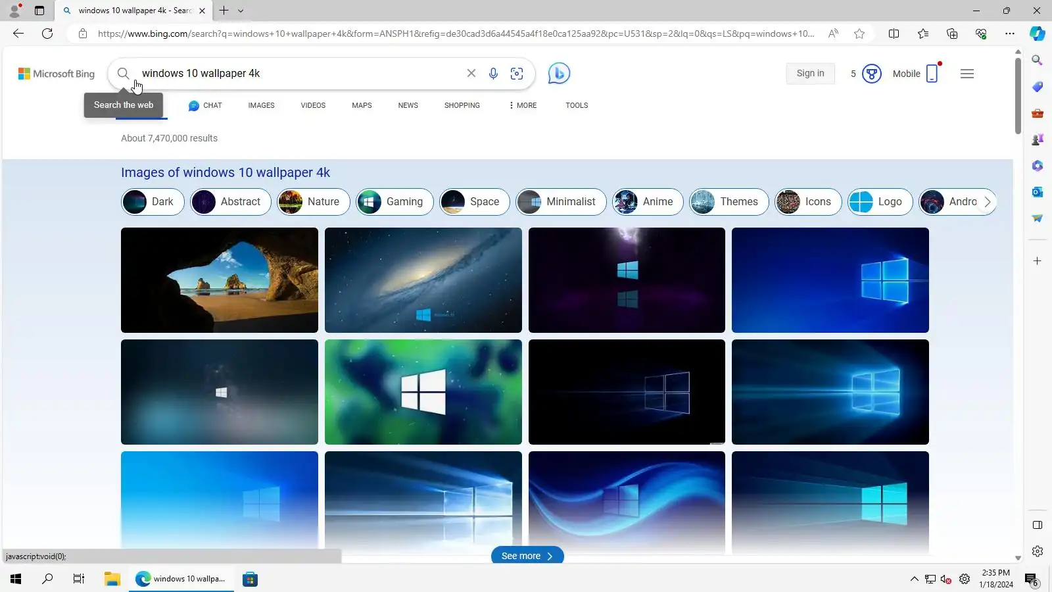
Task: Open the 'Images of windows 10 wallpaper 4k' link
Action: [x=226, y=172]
